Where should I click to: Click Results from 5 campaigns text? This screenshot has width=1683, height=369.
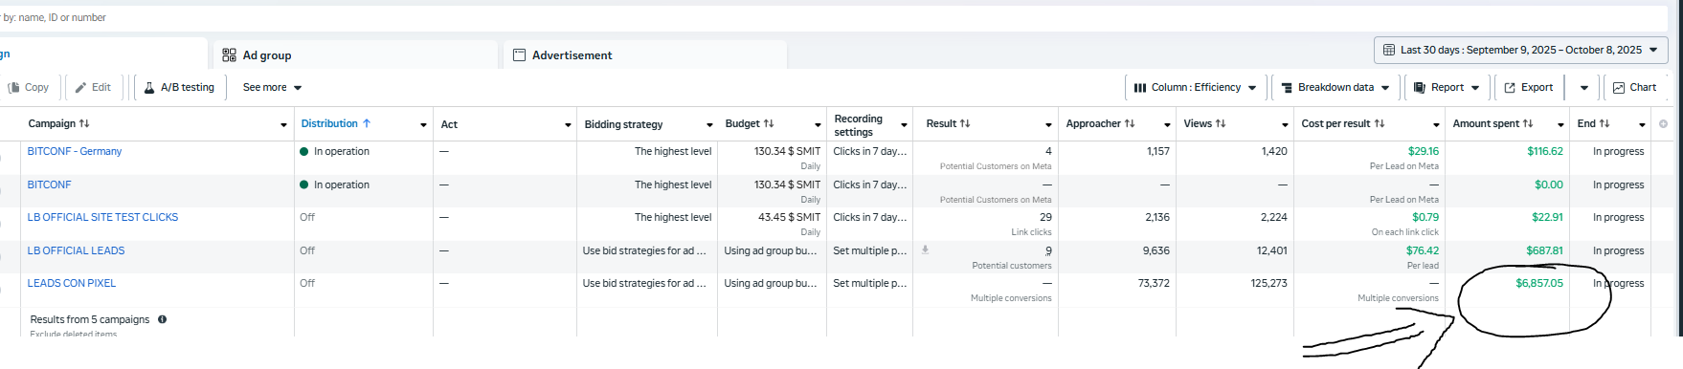pos(90,319)
